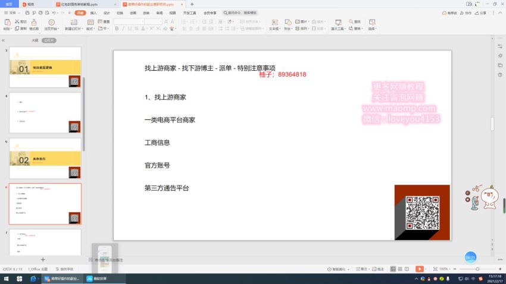
Task: Switch to the first pptx document tab
Action: [86, 5]
